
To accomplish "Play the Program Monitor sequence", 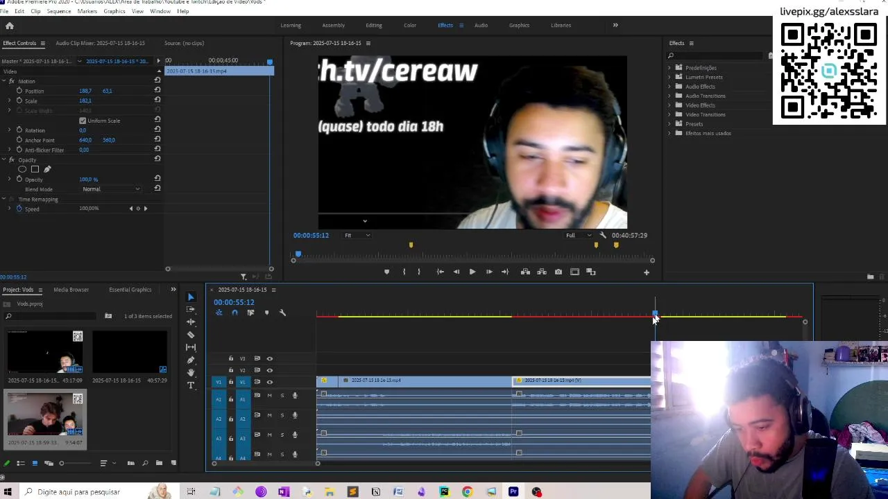I will [472, 272].
